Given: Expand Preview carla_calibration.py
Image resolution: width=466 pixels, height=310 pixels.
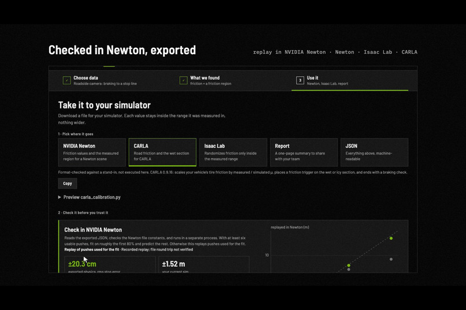Looking at the screenshot, I should coord(90,197).
